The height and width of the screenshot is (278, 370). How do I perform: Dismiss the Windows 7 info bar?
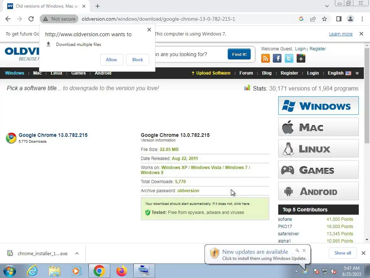point(361,34)
